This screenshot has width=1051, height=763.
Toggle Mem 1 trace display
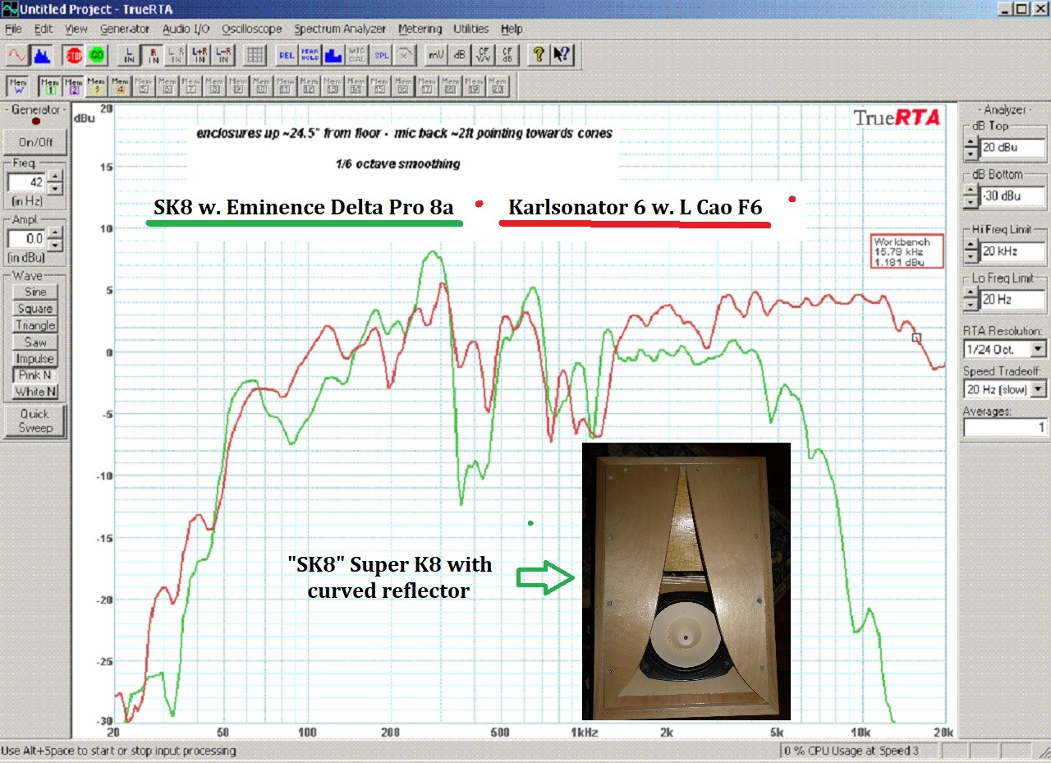[x=49, y=85]
